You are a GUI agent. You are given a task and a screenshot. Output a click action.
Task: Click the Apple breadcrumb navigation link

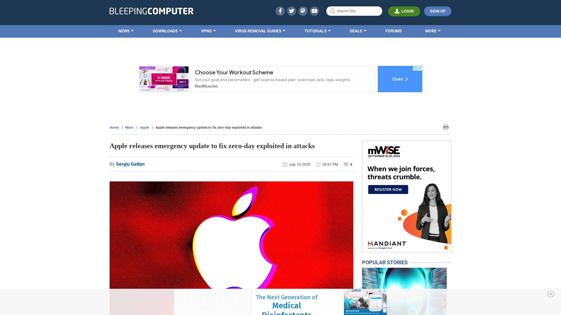145,127
